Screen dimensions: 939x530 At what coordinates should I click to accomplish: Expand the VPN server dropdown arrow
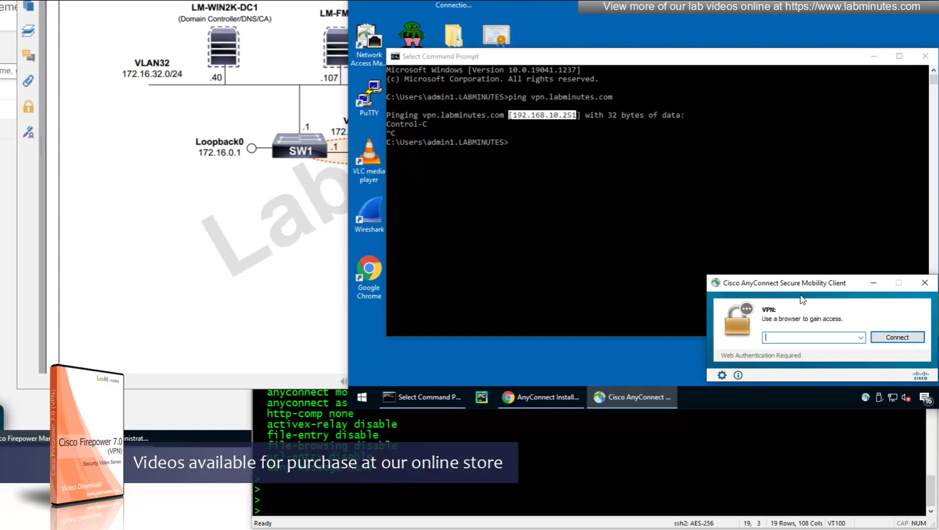pos(860,338)
